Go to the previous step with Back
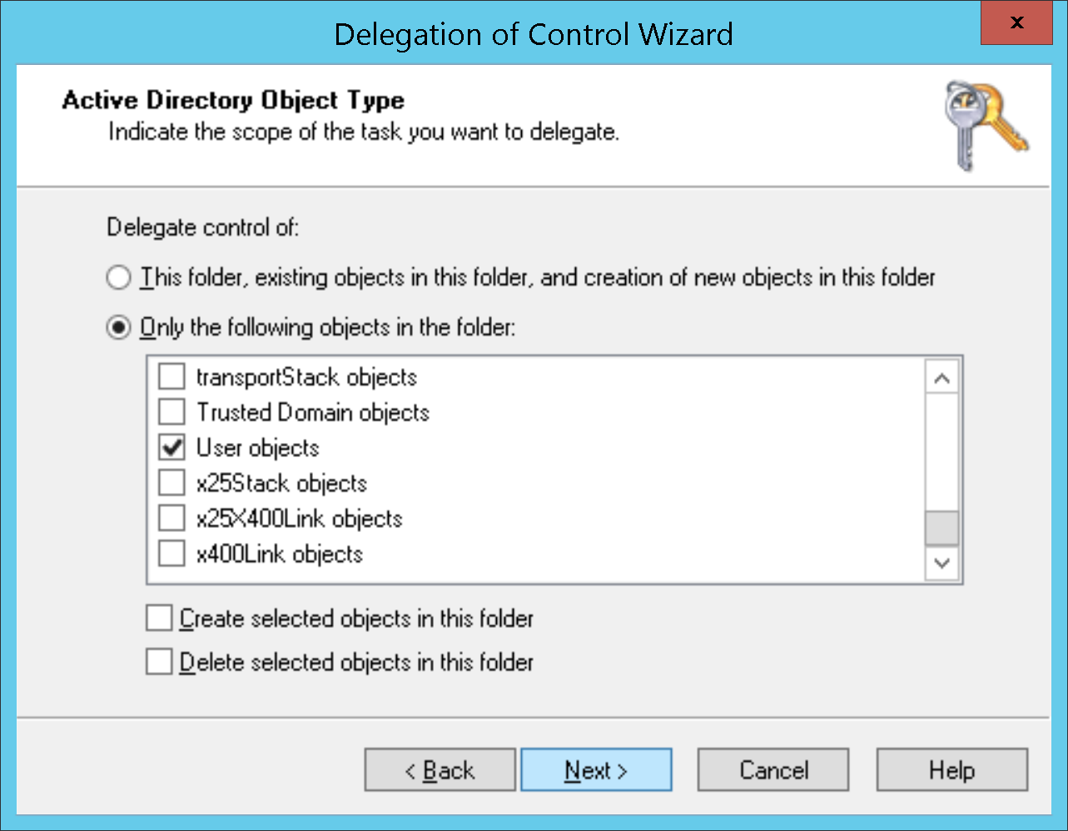This screenshot has height=831, width=1068. click(440, 770)
